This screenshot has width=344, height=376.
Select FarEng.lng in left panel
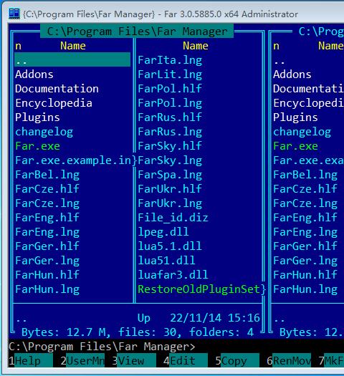pos(47,232)
